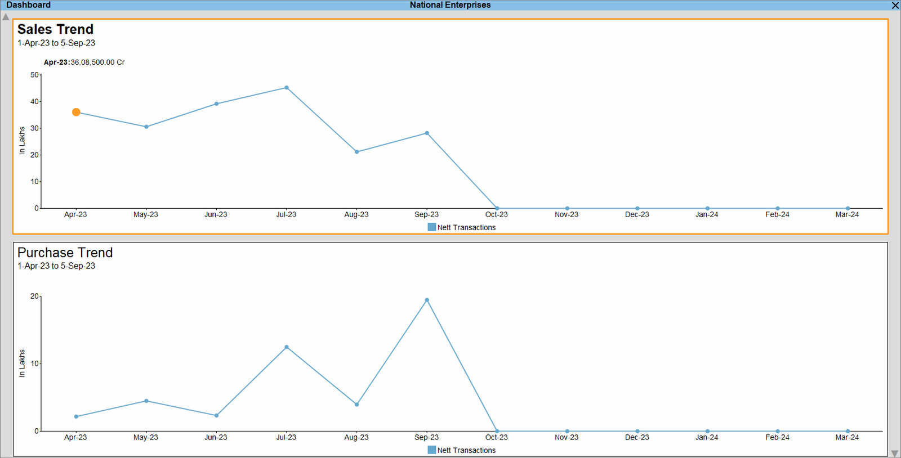The height and width of the screenshot is (458, 901).
Task: Click the highlighted orange Apr-23 sales data point
Action: tap(76, 112)
